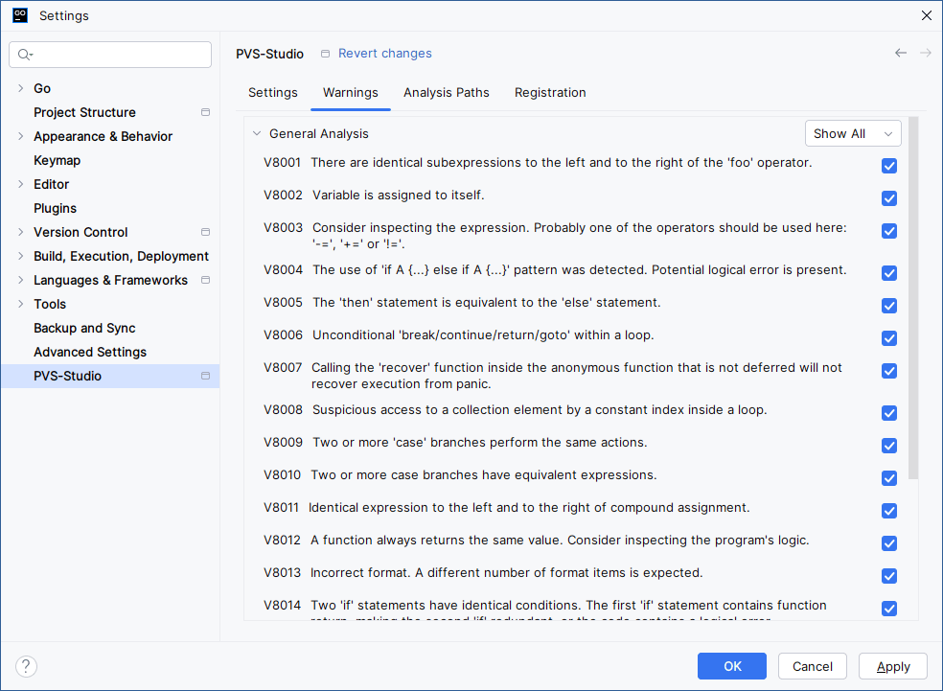Click the Revert changes link
943x691 pixels.
point(384,54)
